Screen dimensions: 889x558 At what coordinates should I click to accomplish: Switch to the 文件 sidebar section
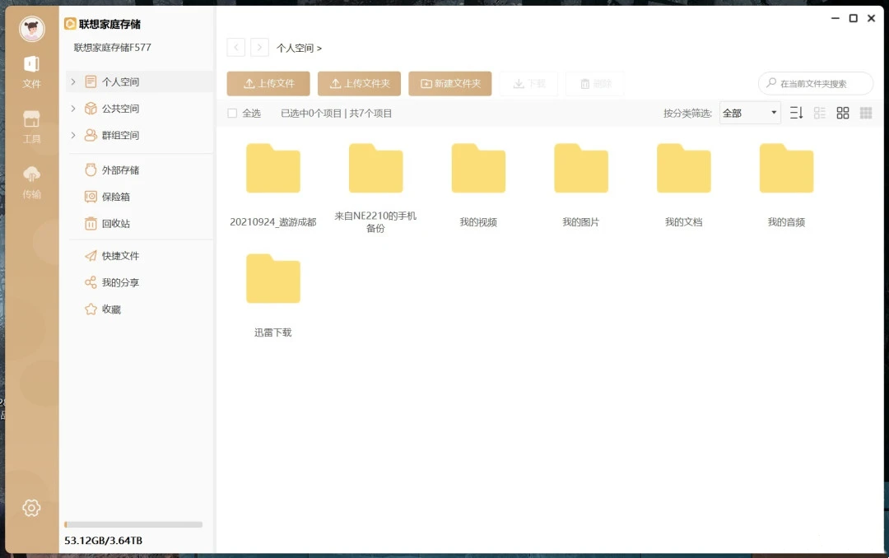(x=32, y=72)
